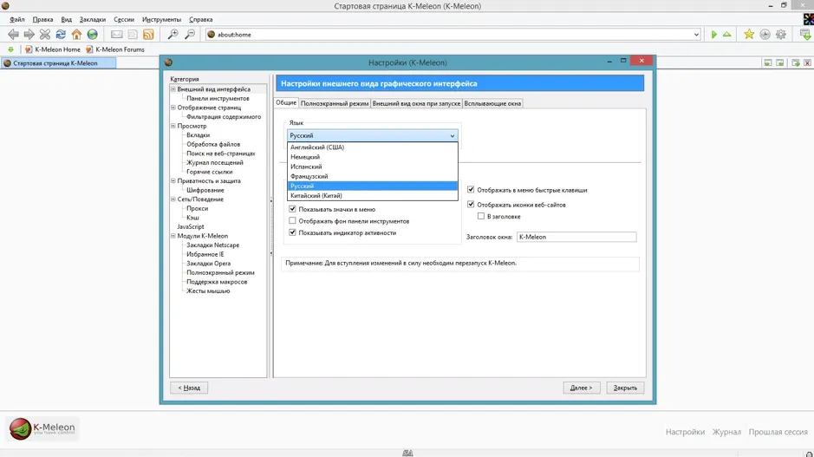Click the Zoom in magnifier icon
Screen dimensions: 814x457
coord(173,35)
